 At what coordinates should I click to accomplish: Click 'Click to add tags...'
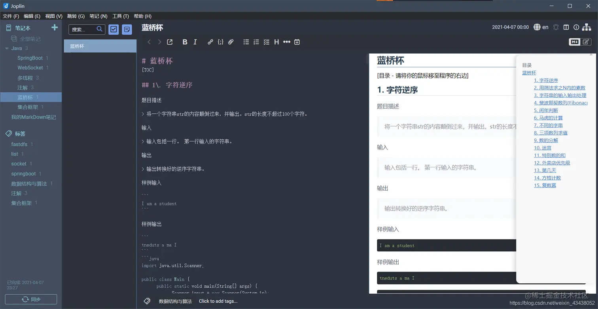pos(218,301)
